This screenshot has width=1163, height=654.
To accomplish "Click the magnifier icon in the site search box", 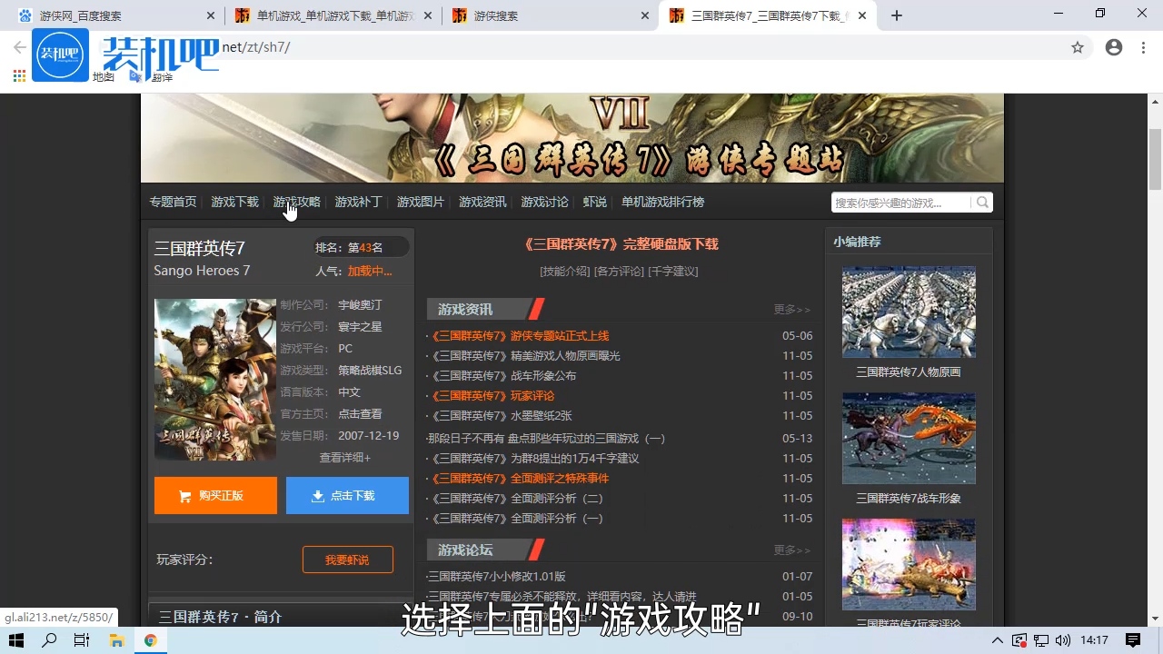I will point(981,202).
